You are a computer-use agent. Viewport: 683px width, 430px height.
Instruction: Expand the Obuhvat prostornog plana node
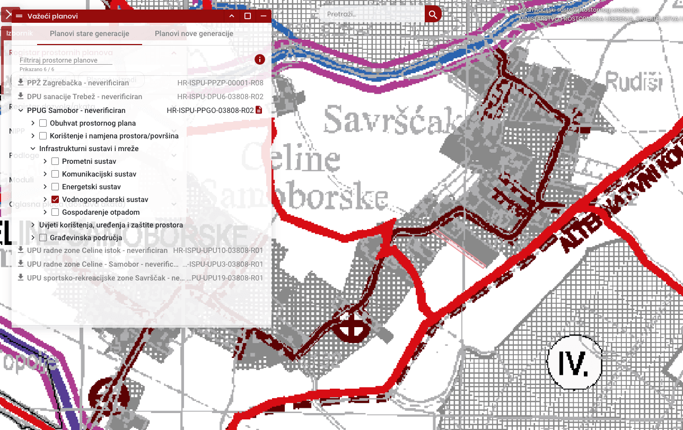coord(33,123)
